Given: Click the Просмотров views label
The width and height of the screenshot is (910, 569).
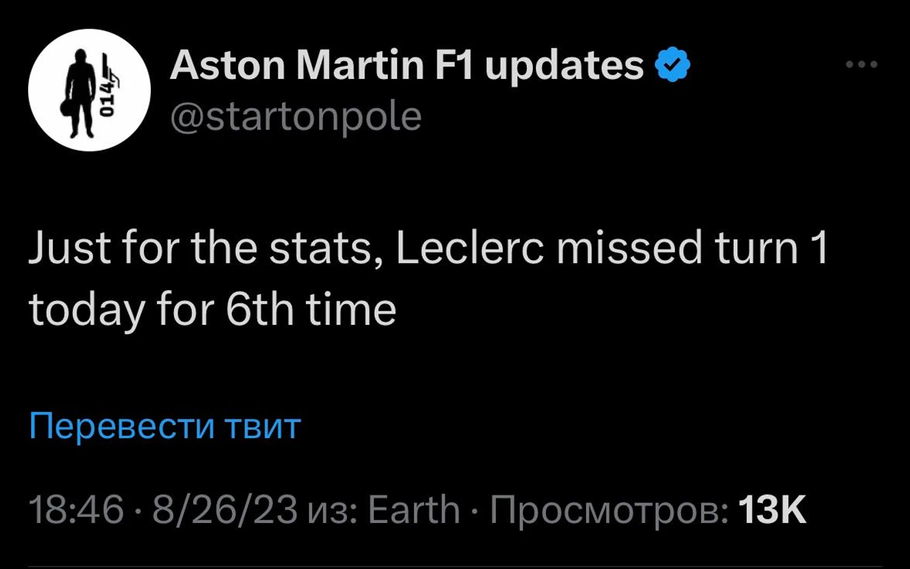Looking at the screenshot, I should [608, 510].
